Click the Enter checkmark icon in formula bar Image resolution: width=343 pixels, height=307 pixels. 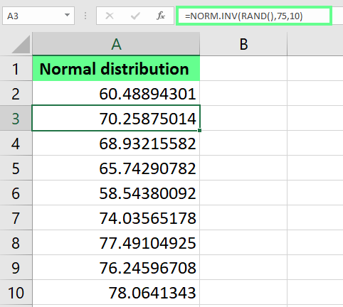click(x=135, y=16)
